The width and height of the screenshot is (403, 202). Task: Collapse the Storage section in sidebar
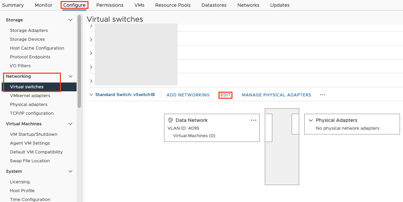70,20
